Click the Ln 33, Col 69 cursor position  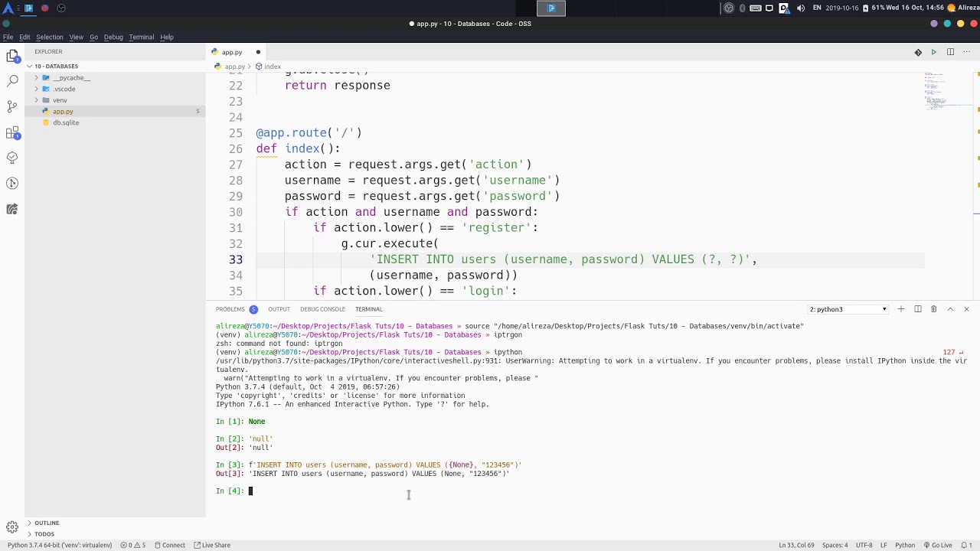coord(796,545)
